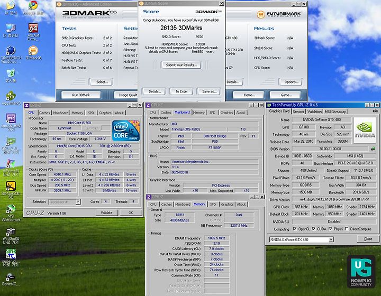Click the Futuremark Corporation logo
This screenshot has height=296, width=381.
[x=279, y=15]
